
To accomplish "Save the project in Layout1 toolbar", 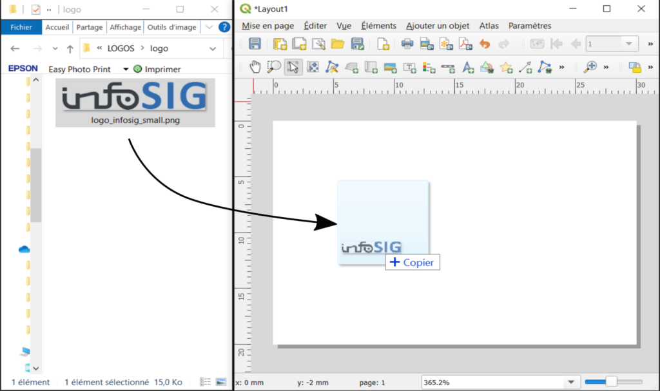I will click(255, 44).
